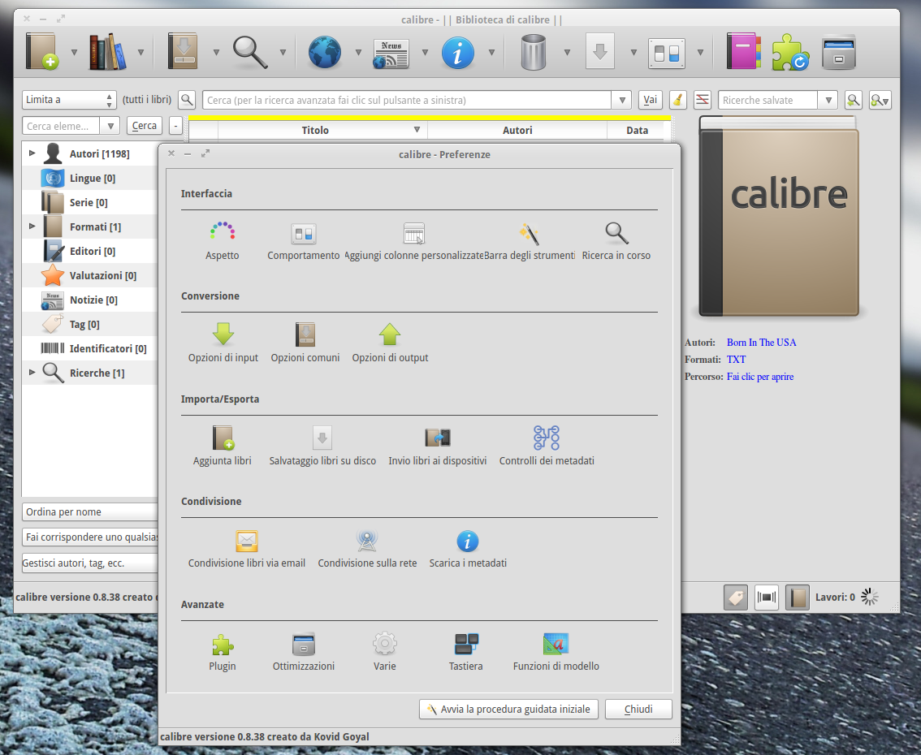The image size is (921, 755).
Task: Click the broom clear search icon
Action: point(678,100)
